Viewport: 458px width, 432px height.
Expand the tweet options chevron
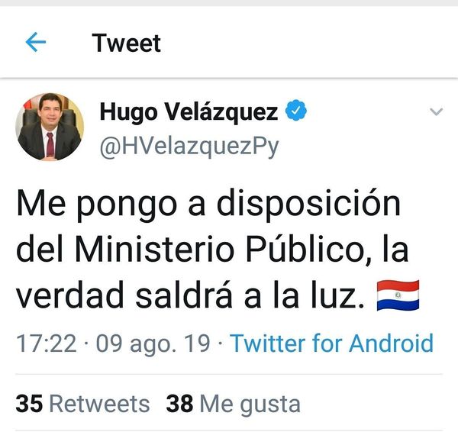[x=437, y=111]
